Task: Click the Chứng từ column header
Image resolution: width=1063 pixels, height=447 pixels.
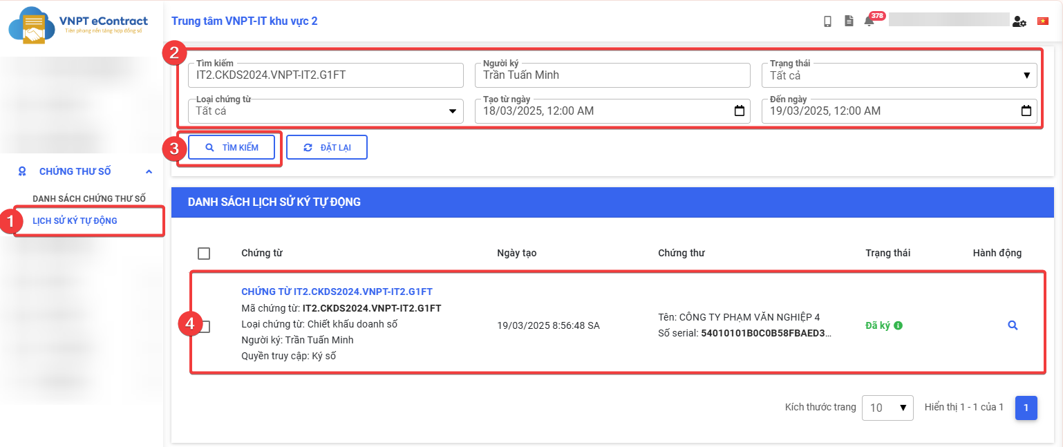Action: 262,253
